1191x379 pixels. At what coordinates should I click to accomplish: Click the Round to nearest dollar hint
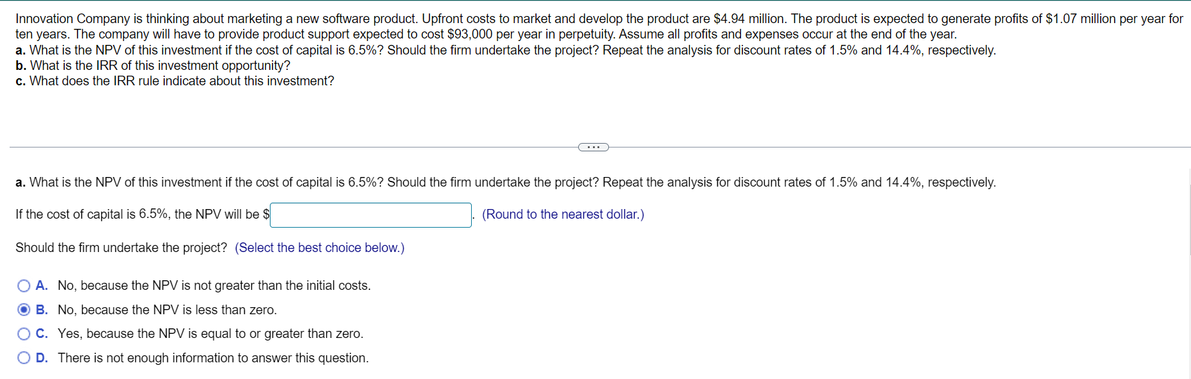pos(563,214)
